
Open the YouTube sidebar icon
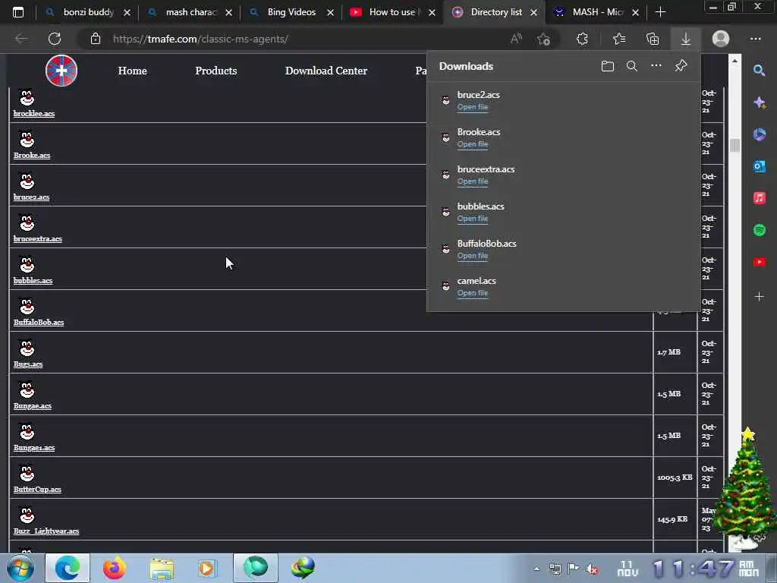[x=759, y=262]
